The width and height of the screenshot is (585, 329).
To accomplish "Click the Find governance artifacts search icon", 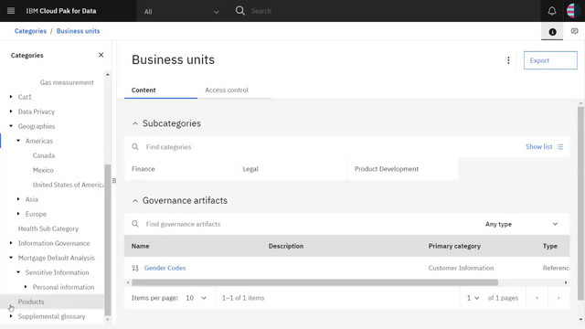I will click(x=135, y=224).
